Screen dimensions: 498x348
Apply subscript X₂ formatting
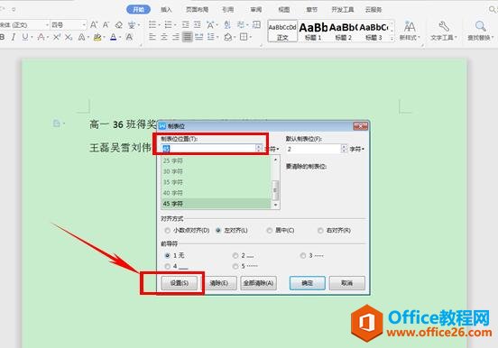pyautogui.click(x=69, y=37)
